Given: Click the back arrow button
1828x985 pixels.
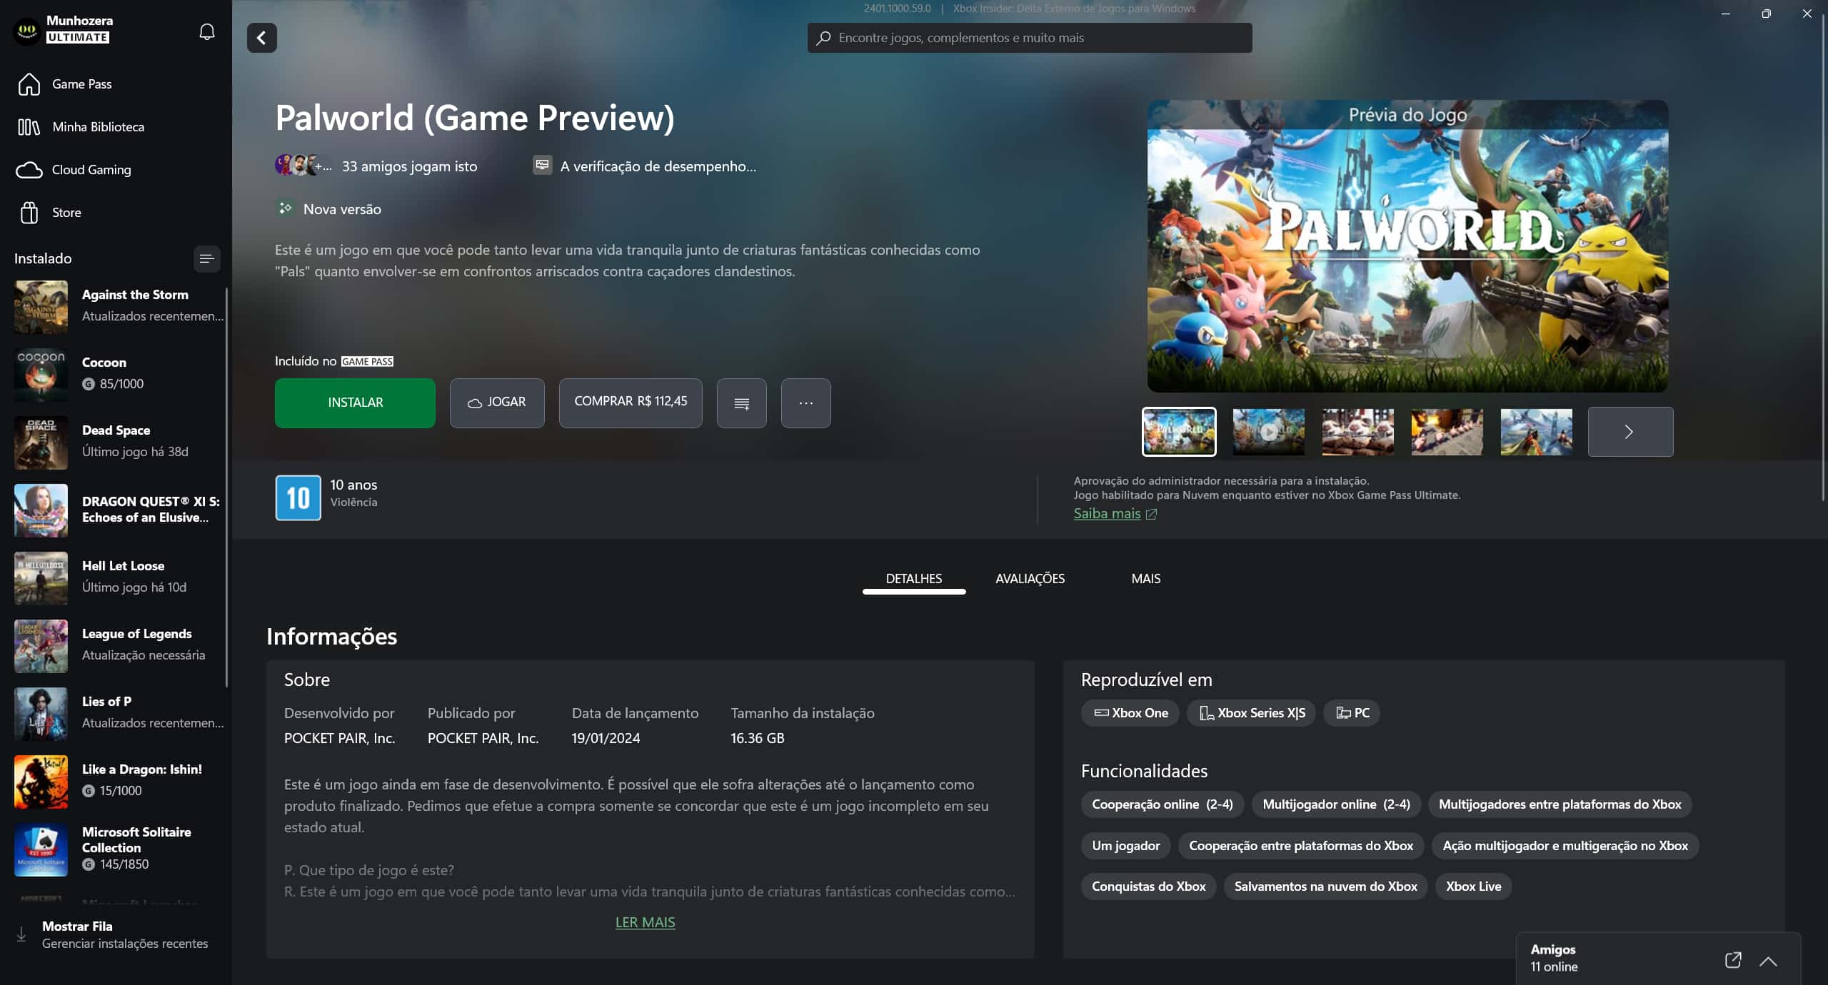Looking at the screenshot, I should tap(261, 38).
